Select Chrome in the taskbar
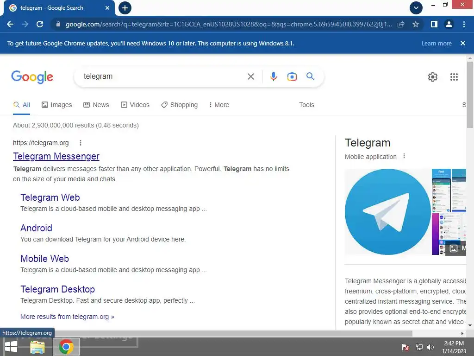 pyautogui.click(x=66, y=347)
